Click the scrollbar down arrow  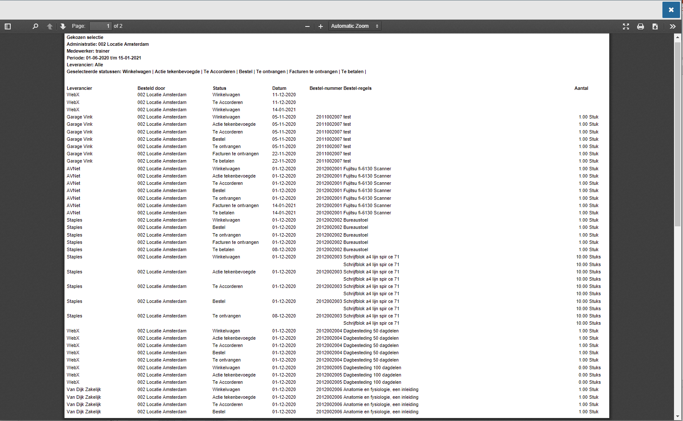click(677, 416)
